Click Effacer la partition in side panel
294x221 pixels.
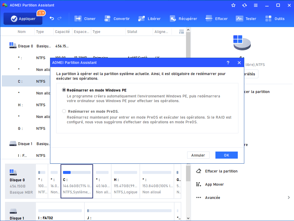point(221,171)
